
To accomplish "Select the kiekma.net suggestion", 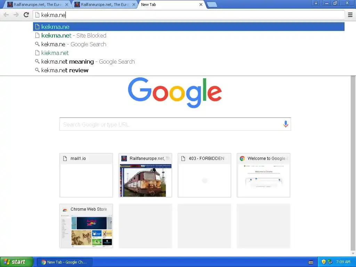I will click(x=189, y=53).
